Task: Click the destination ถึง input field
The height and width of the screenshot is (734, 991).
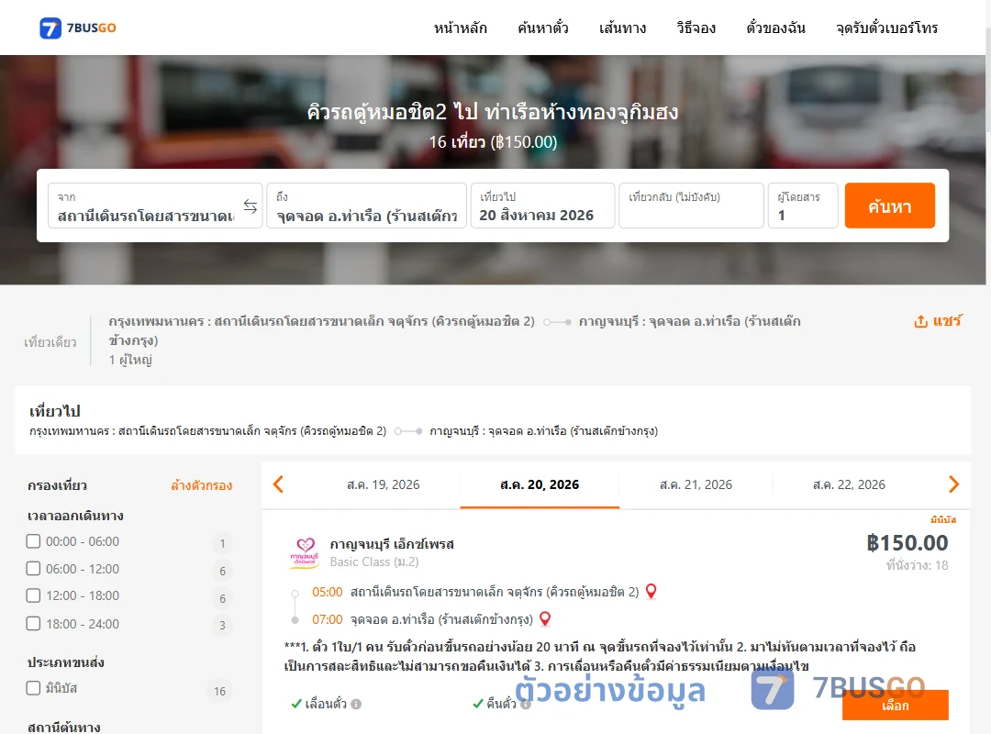Action: [366, 206]
